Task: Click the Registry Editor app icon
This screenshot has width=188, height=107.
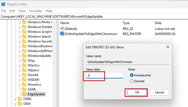Action: click(x=3, y=4)
